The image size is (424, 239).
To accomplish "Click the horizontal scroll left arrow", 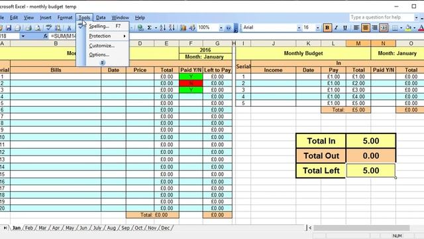I will point(310,228).
